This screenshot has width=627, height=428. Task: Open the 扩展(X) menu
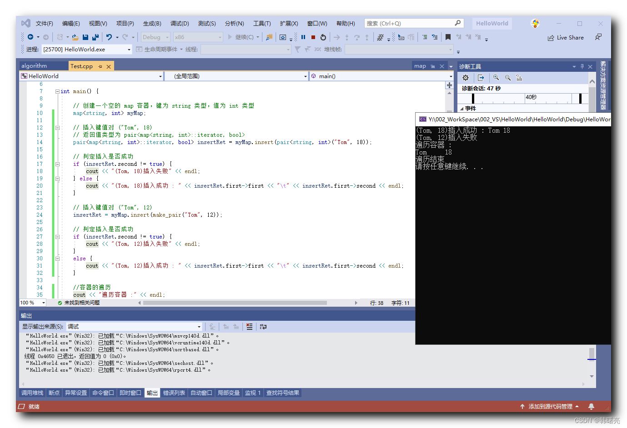(x=289, y=24)
